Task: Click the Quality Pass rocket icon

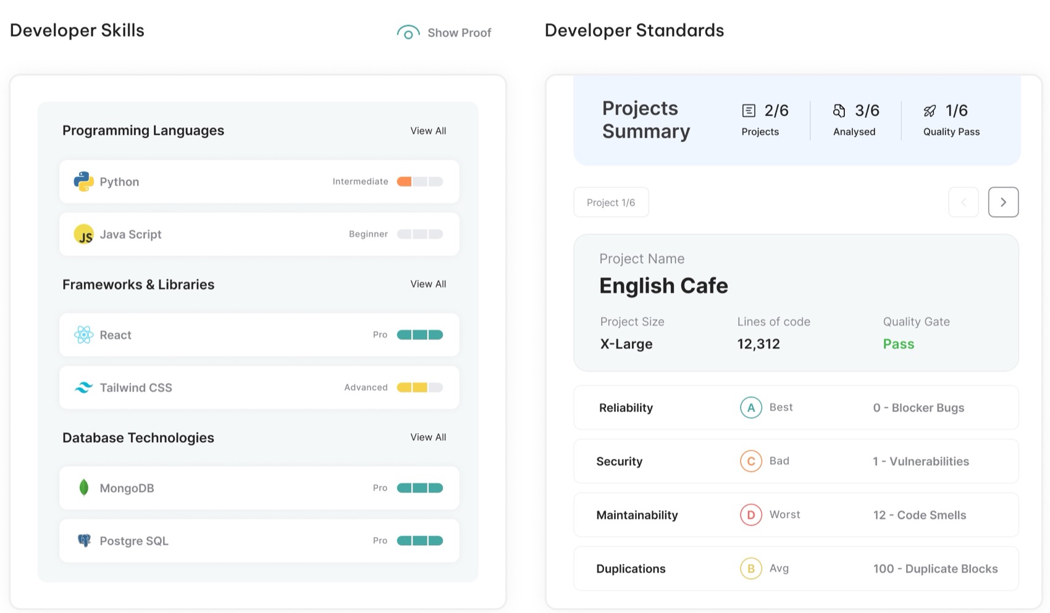Action: pyautogui.click(x=930, y=111)
